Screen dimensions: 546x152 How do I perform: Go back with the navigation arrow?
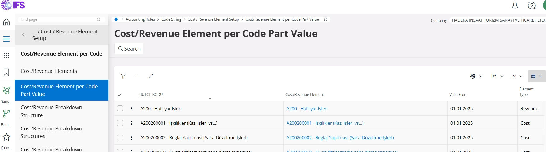click(x=24, y=35)
